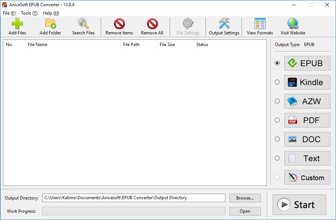Viewport: 336px width, 220px height.
Task: Open File Settings gear icon
Action: (x=188, y=23)
